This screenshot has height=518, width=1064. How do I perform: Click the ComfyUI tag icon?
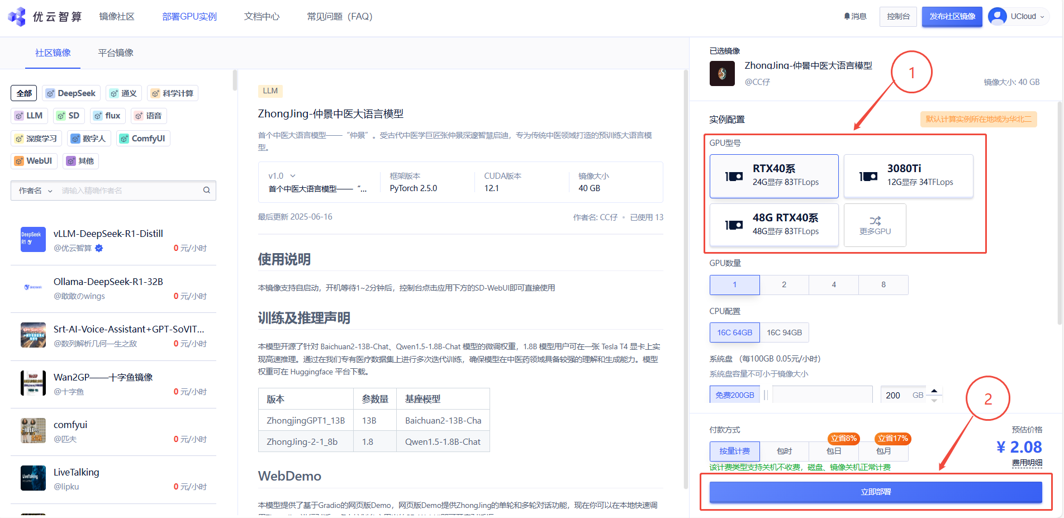(x=124, y=139)
